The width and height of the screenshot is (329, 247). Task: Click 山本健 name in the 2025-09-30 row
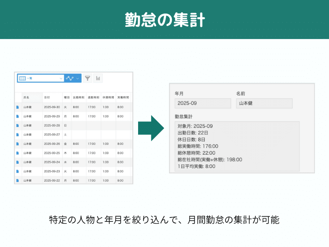click(27, 107)
